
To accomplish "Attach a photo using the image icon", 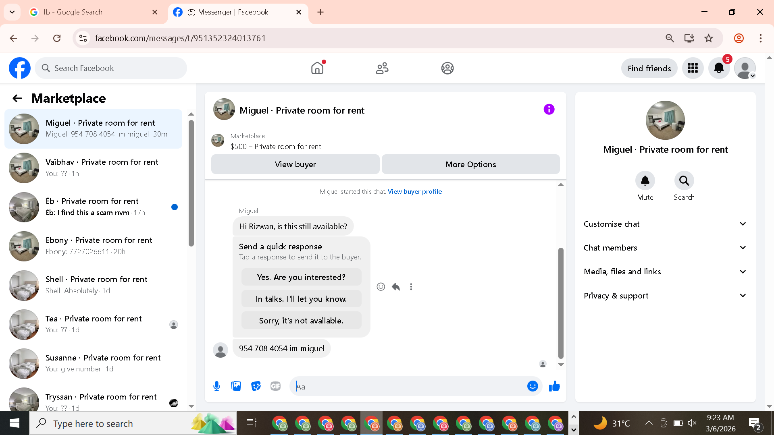I will 236,386.
